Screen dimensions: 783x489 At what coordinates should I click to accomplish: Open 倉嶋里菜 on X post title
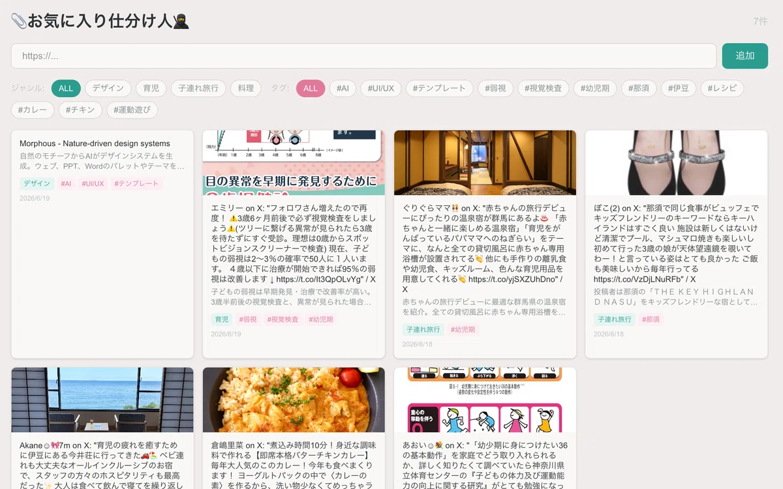(294, 464)
